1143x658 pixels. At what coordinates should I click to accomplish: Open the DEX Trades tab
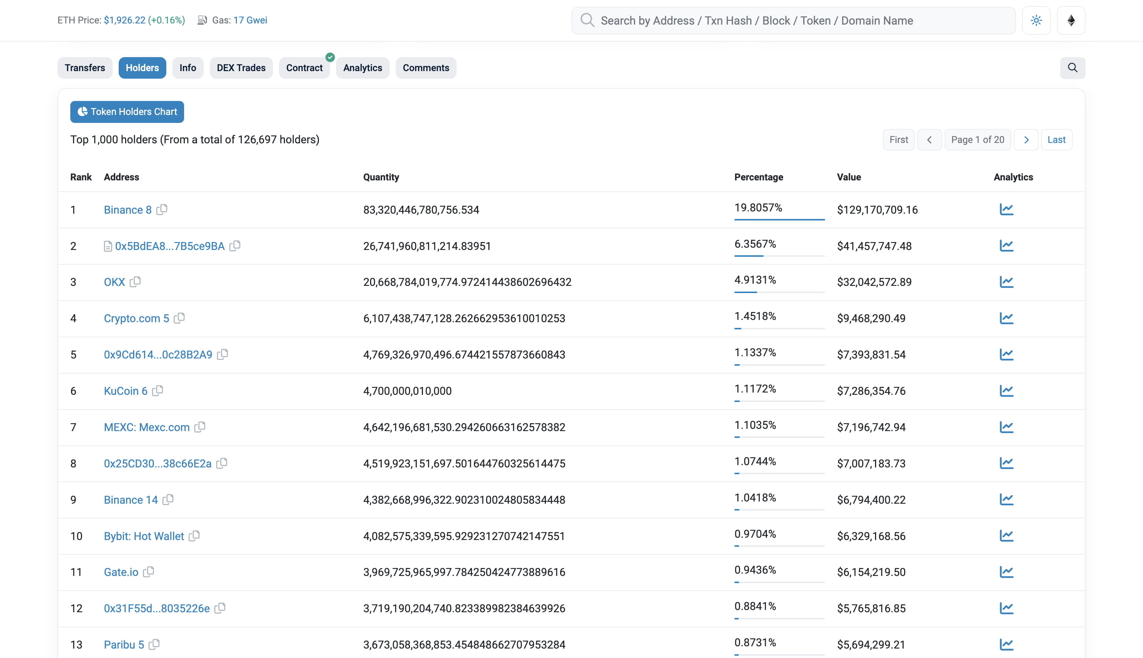tap(241, 68)
